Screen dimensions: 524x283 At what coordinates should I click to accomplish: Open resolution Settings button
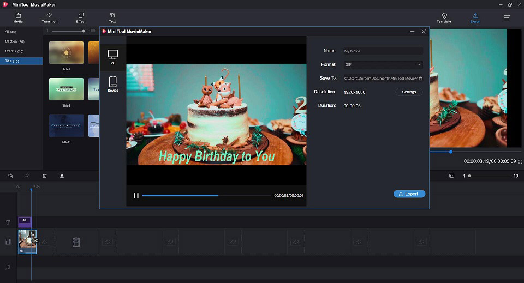pos(409,92)
